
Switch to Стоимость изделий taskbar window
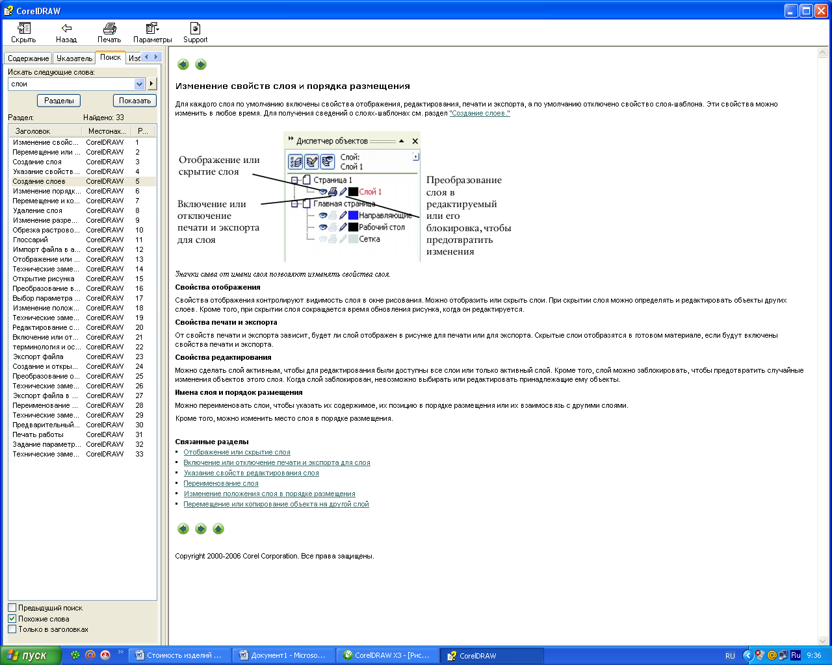(x=179, y=655)
